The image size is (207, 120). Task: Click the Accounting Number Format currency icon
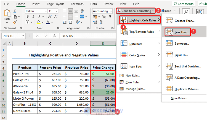pyautogui.click(x=95, y=17)
